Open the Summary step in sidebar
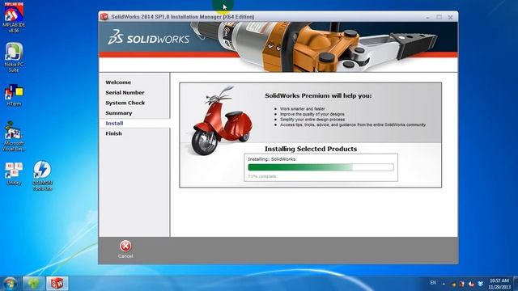Viewport: 518px width, 291px height. point(119,113)
